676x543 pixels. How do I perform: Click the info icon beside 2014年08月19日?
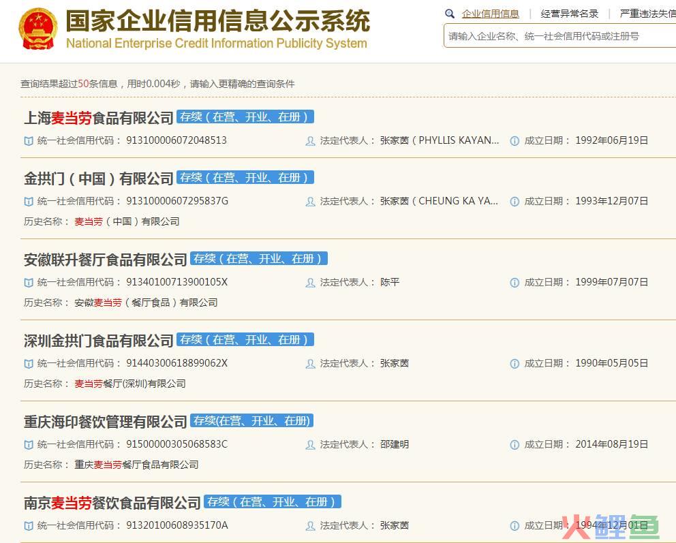pos(514,445)
